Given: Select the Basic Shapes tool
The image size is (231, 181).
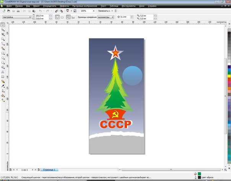Looking at the screenshot, I should pyautogui.click(x=3, y=67).
